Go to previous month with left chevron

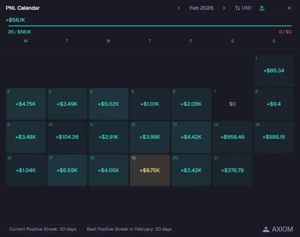179,8
